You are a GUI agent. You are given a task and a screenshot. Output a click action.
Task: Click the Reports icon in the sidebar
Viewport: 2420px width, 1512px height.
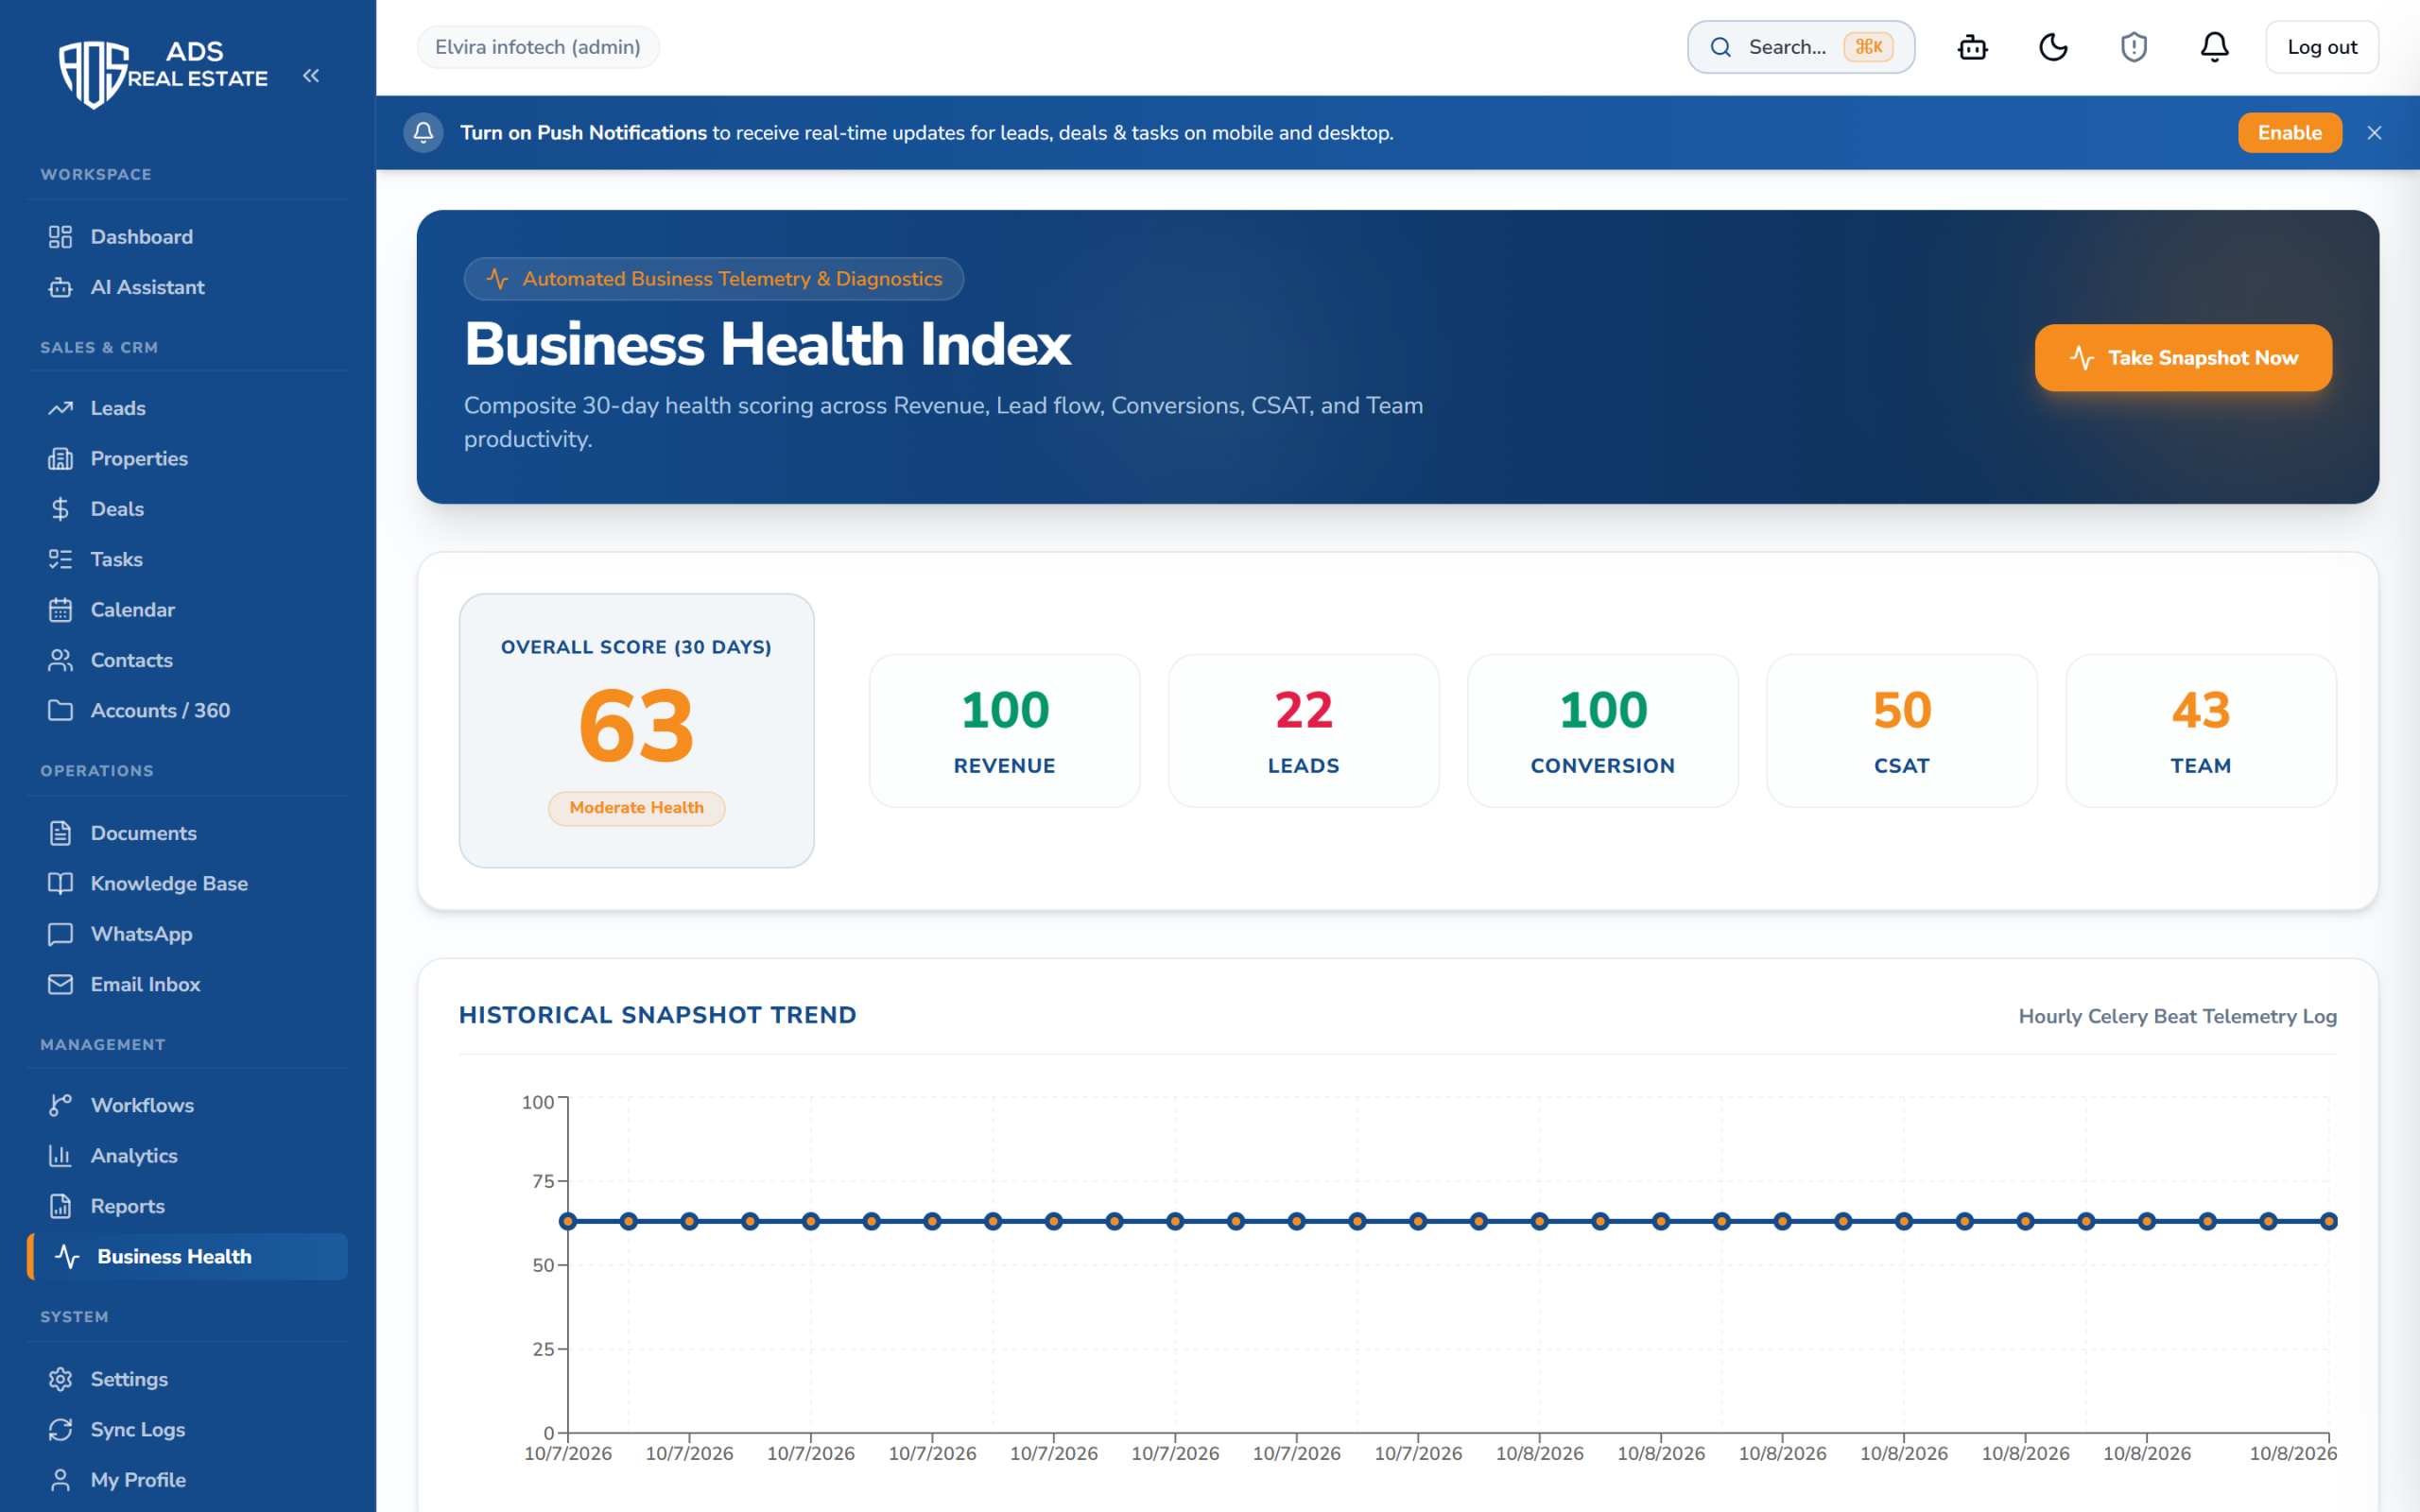[x=60, y=1206]
